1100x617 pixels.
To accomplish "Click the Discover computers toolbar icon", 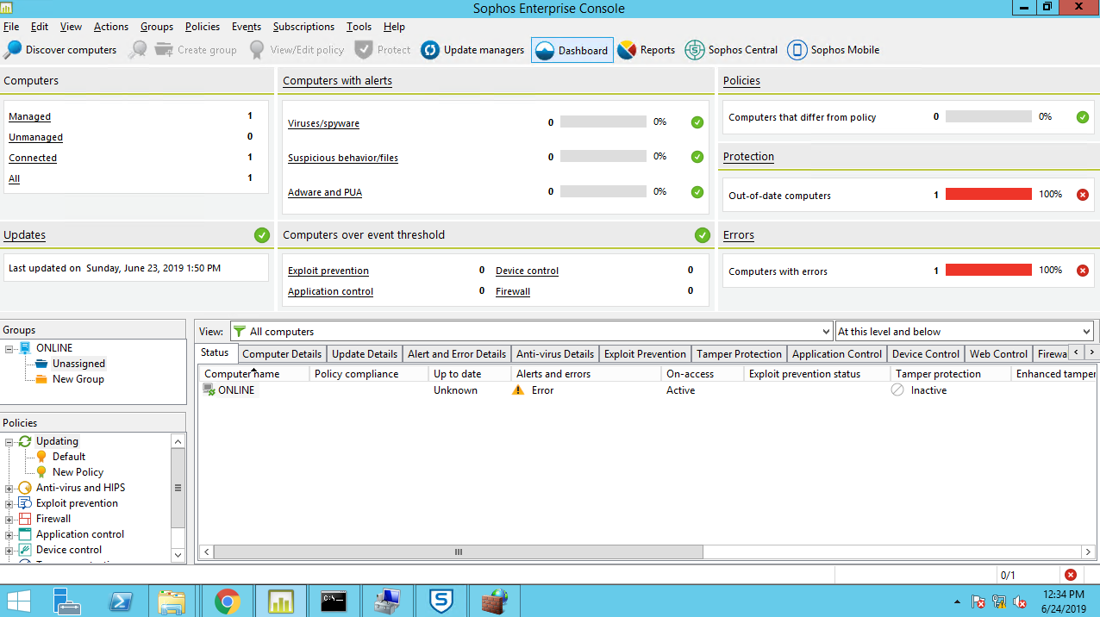I will point(13,50).
